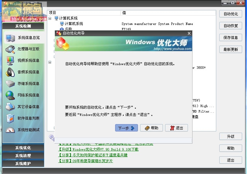Click the 项目 column header
The height and width of the screenshot is (174, 247).
tap(84, 13)
